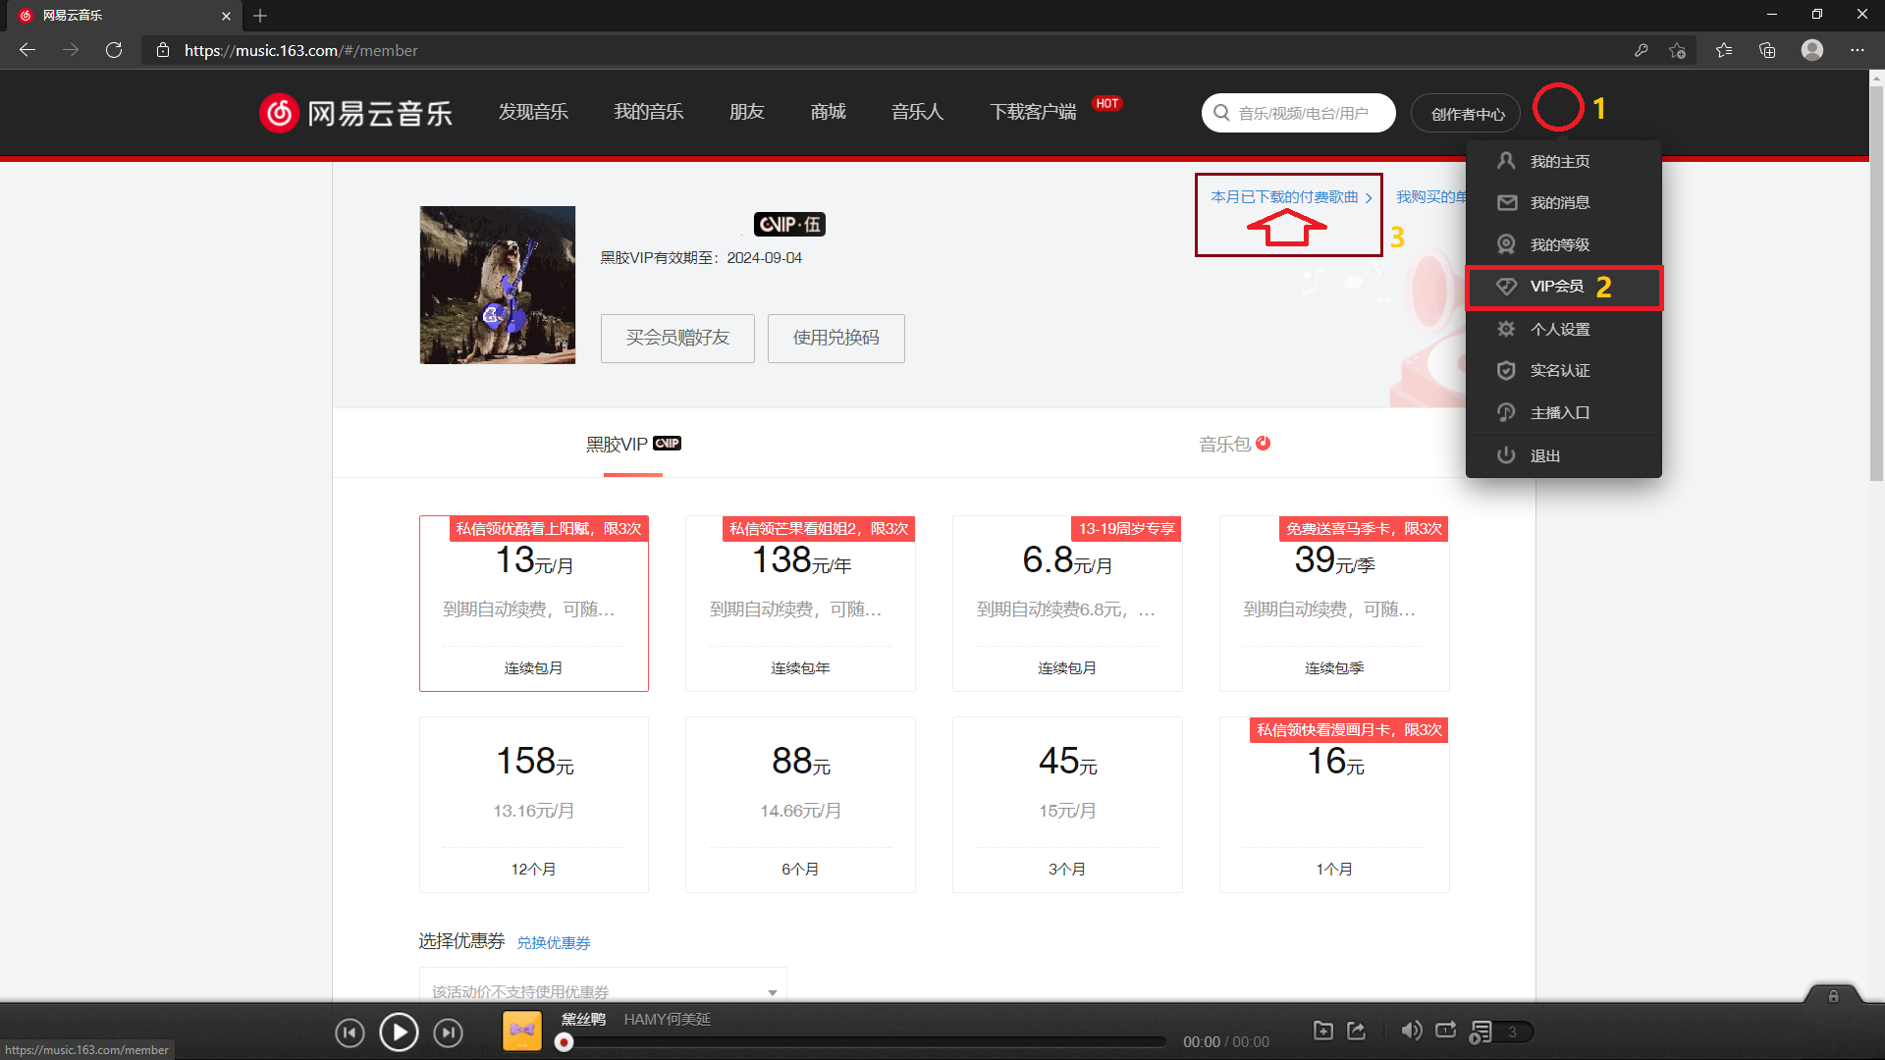Play the current song
Image resolution: width=1885 pixels, height=1060 pixels.
click(x=399, y=1032)
